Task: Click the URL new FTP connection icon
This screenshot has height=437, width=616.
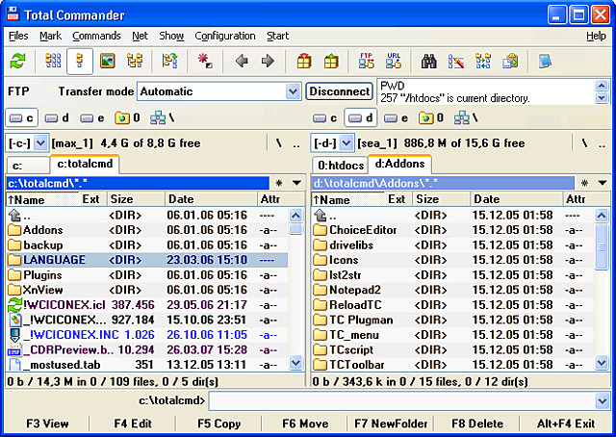Action: point(394,62)
